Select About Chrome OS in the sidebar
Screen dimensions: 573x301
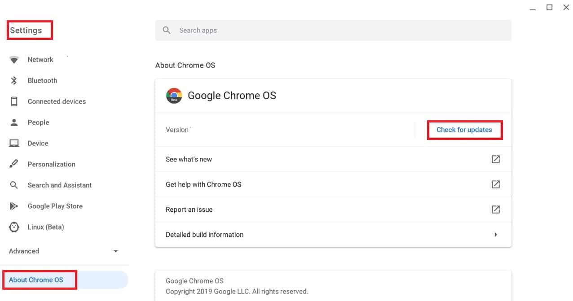tap(36, 279)
